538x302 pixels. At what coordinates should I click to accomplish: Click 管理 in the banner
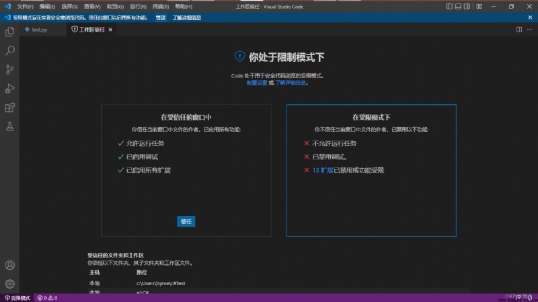click(x=161, y=17)
